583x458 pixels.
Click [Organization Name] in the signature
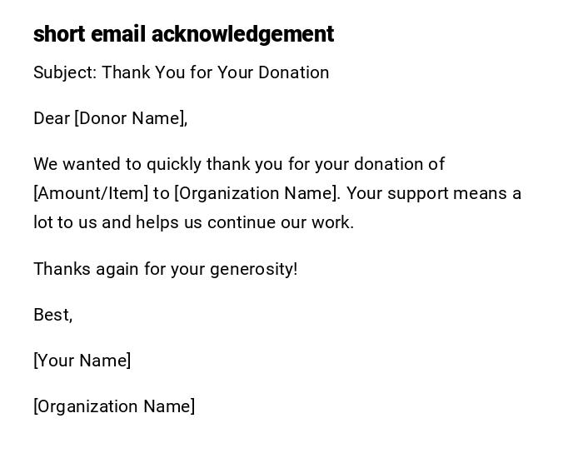(x=114, y=406)
